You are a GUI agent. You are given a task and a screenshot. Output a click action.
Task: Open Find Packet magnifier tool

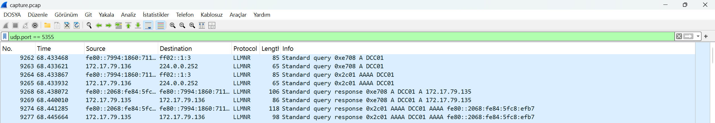(x=89, y=25)
